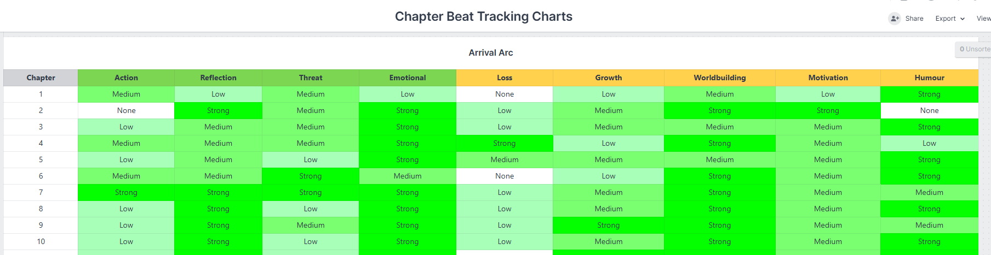Click the Export chevron arrow
The height and width of the screenshot is (255, 991).
point(963,19)
